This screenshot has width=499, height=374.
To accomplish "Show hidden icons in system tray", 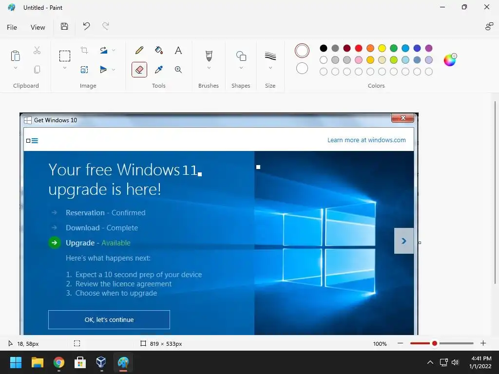I will [430, 362].
